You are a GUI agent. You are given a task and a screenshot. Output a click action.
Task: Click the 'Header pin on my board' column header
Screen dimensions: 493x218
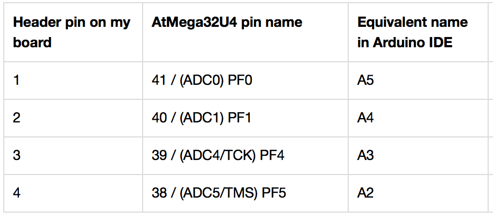click(73, 32)
